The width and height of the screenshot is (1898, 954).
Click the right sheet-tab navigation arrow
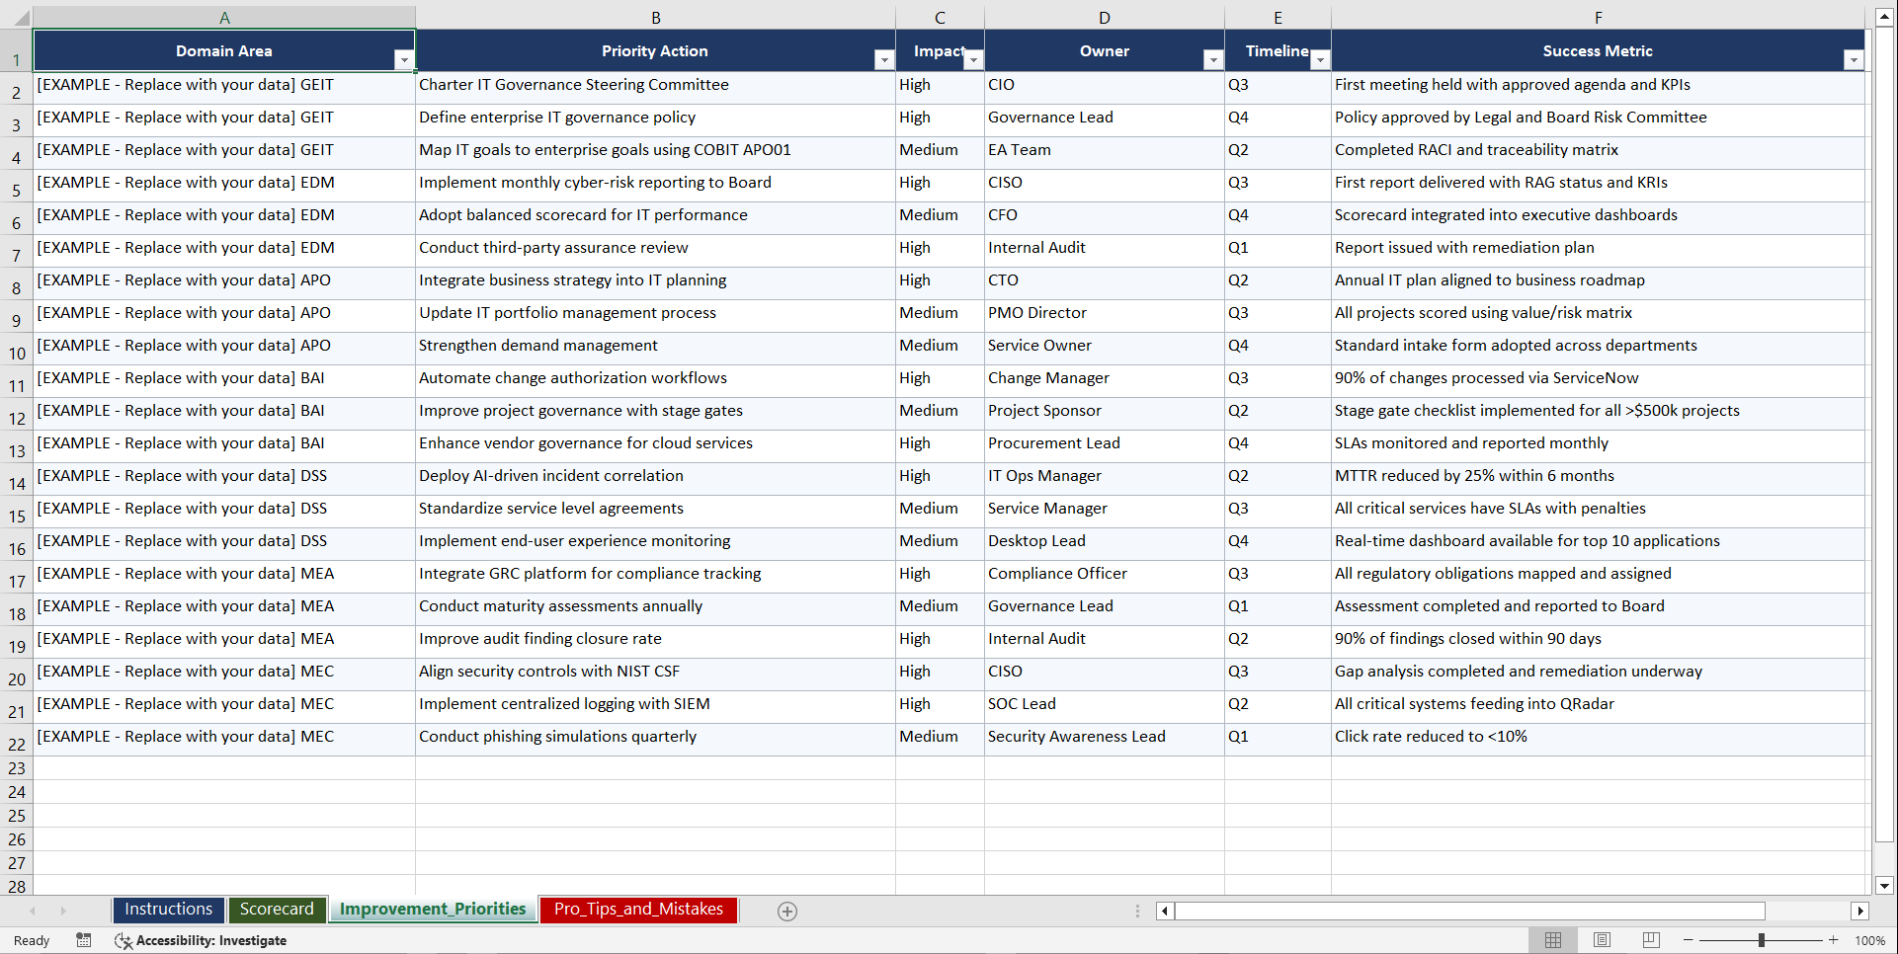[63, 911]
